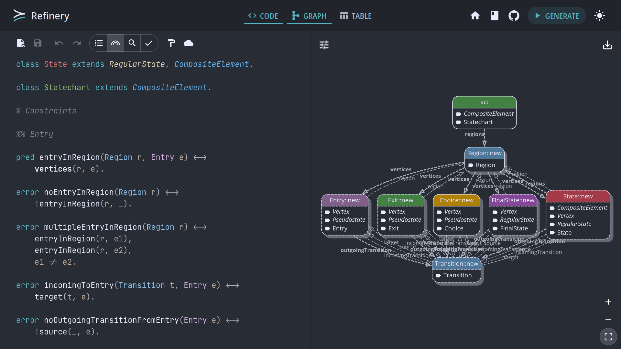Click the cloud connection icon
The width and height of the screenshot is (621, 349).
[x=189, y=43]
